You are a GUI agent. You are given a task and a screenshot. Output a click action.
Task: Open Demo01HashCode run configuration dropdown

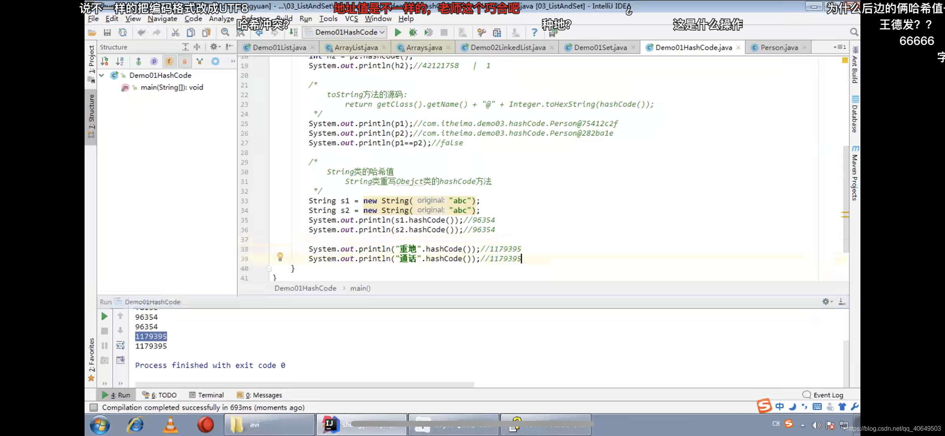pos(345,32)
